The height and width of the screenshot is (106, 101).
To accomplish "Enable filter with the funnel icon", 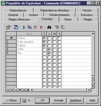I will [x=63, y=27].
